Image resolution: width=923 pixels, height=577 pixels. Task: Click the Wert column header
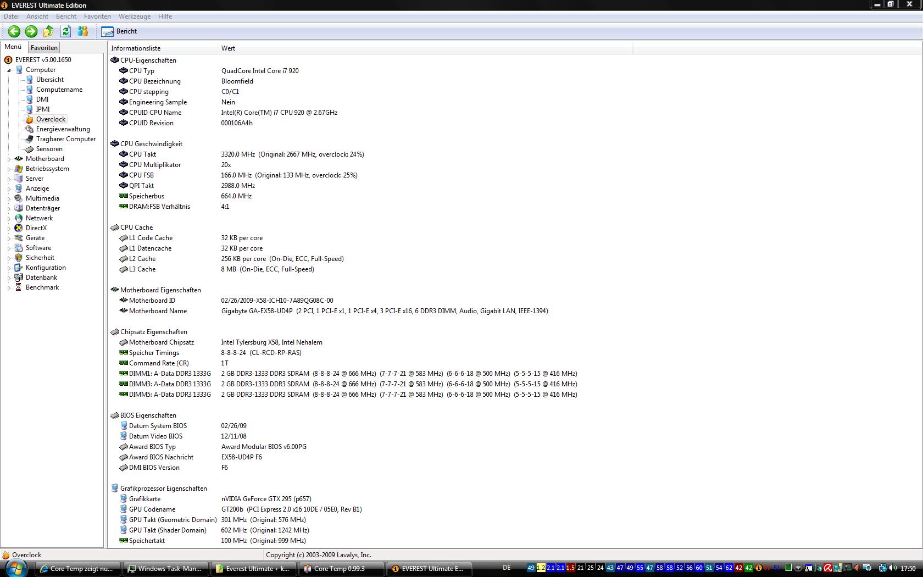[425, 48]
